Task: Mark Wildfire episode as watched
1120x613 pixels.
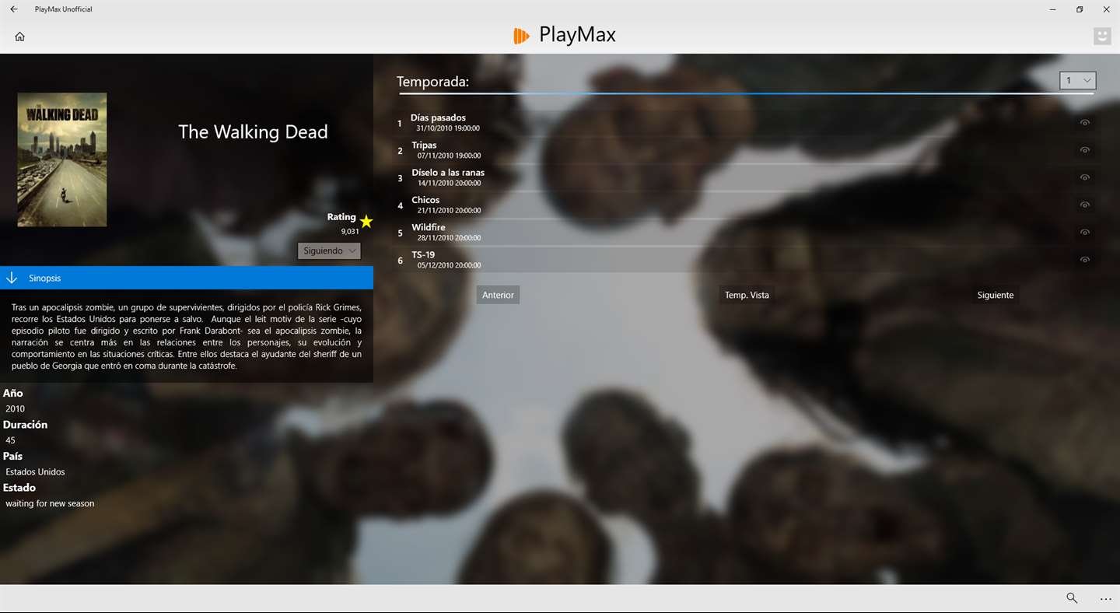Action: 1085,232
